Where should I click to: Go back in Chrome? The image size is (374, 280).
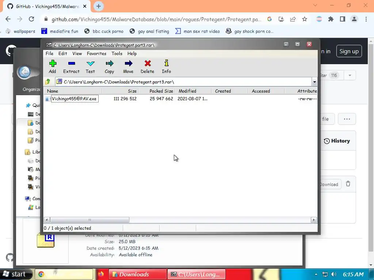pos(8,19)
